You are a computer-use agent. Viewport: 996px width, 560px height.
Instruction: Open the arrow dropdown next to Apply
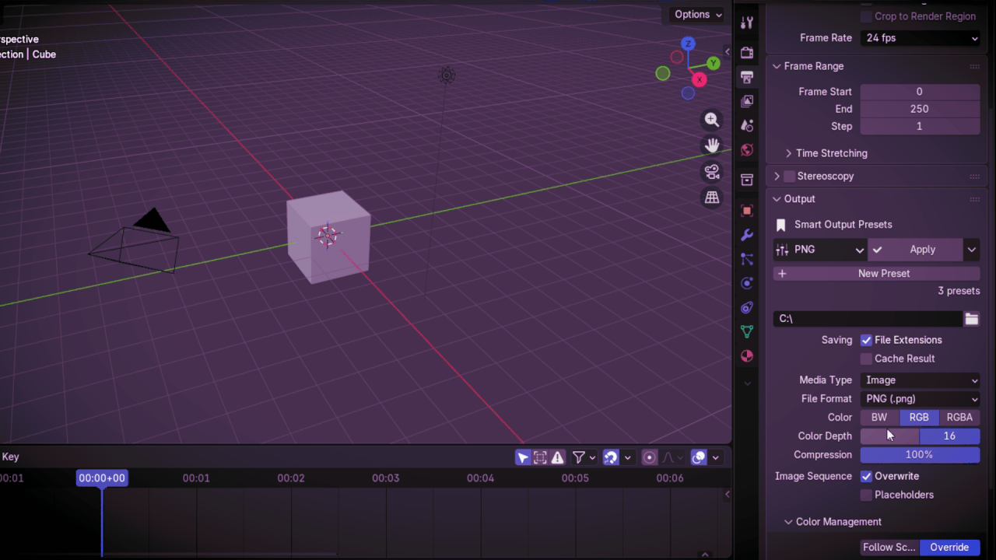tap(971, 250)
